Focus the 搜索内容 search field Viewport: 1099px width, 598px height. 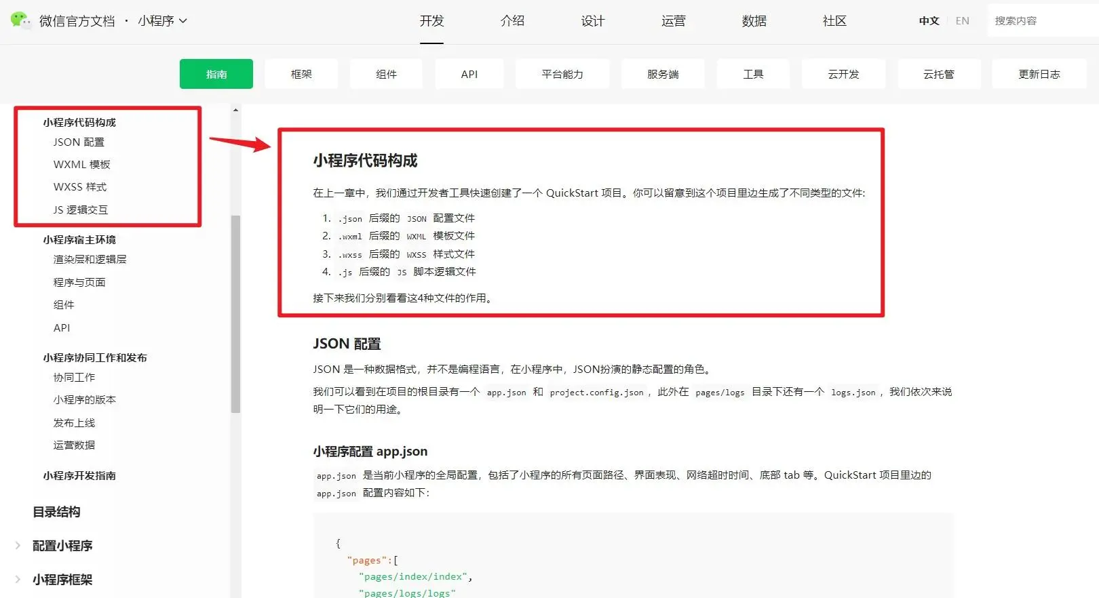coord(1043,21)
